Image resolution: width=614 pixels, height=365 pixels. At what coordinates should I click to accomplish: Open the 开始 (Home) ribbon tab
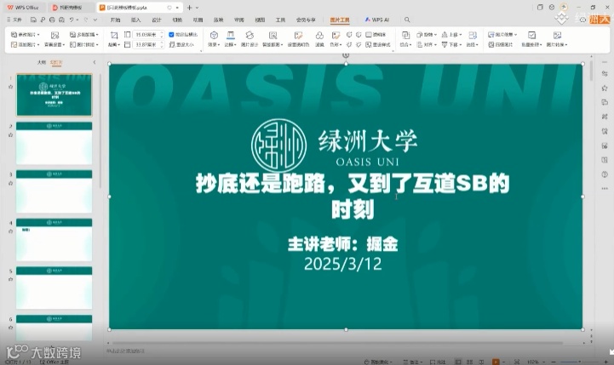click(x=115, y=20)
